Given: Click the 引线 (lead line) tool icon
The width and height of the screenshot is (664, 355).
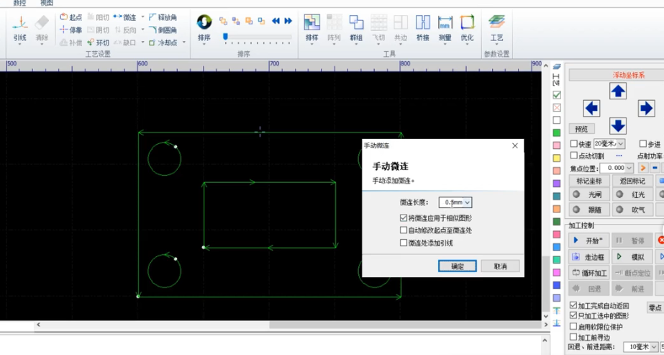Looking at the screenshot, I should coord(20,27).
